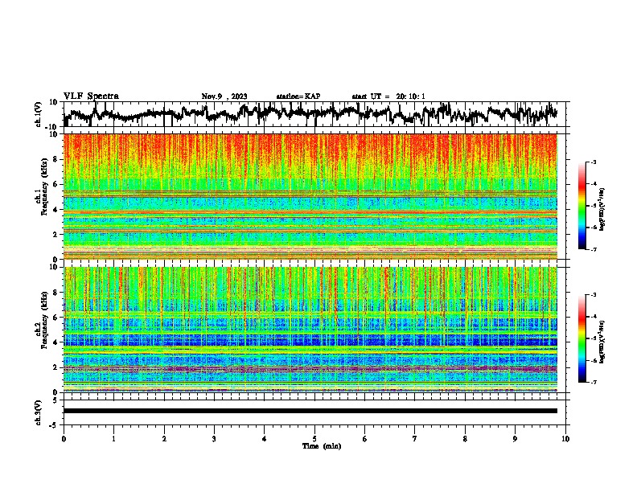Image resolution: width=637 pixels, height=492 pixels.
Task: Pick the ch.1 spectrogram color bar
Action: [x=582, y=206]
